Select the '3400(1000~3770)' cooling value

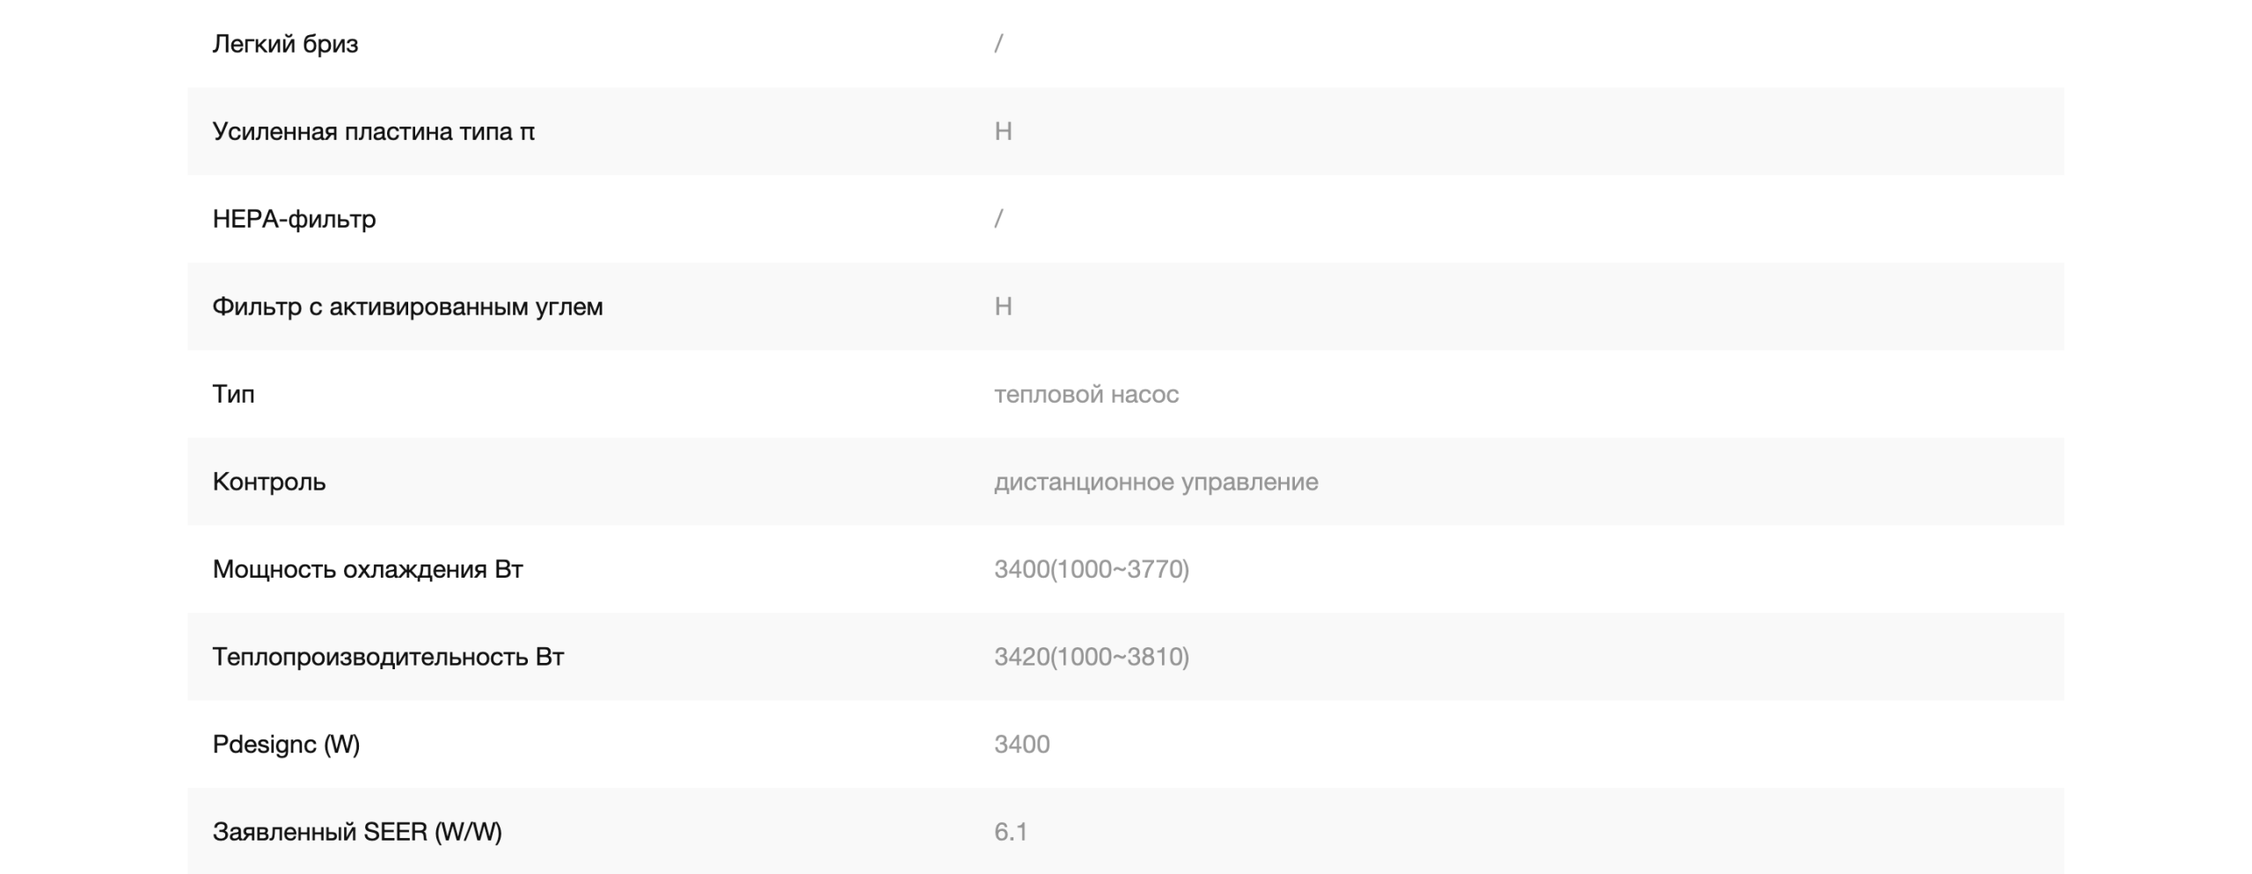1092,569
